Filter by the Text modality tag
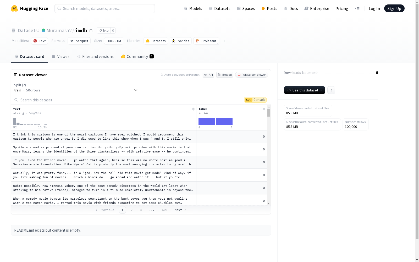 pyautogui.click(x=40, y=41)
